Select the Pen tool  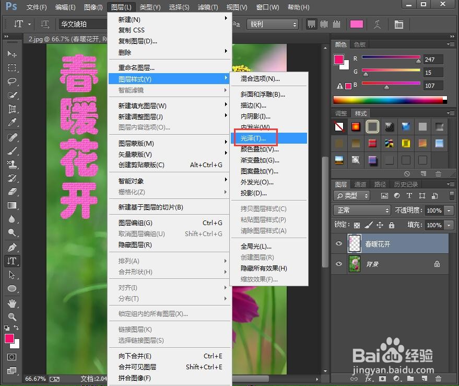(12, 248)
